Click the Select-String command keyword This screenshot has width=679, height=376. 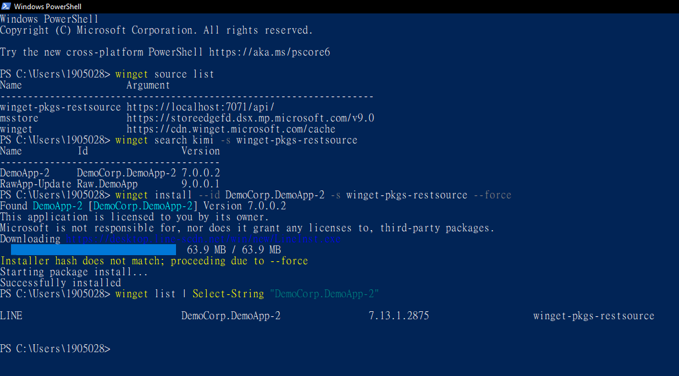pos(228,294)
